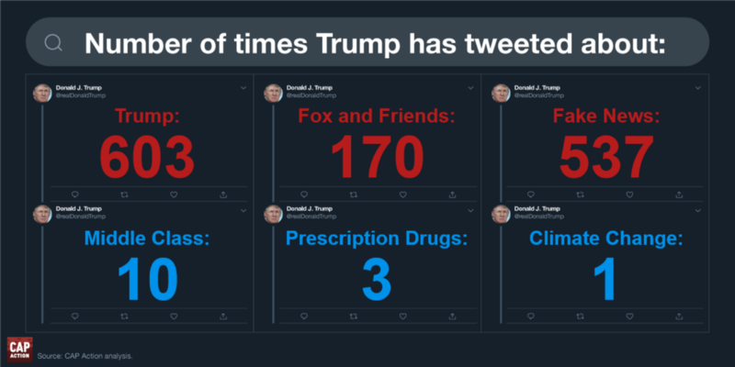735x367 pixels.
Task: Focus the search bar field
Action: 367,42
